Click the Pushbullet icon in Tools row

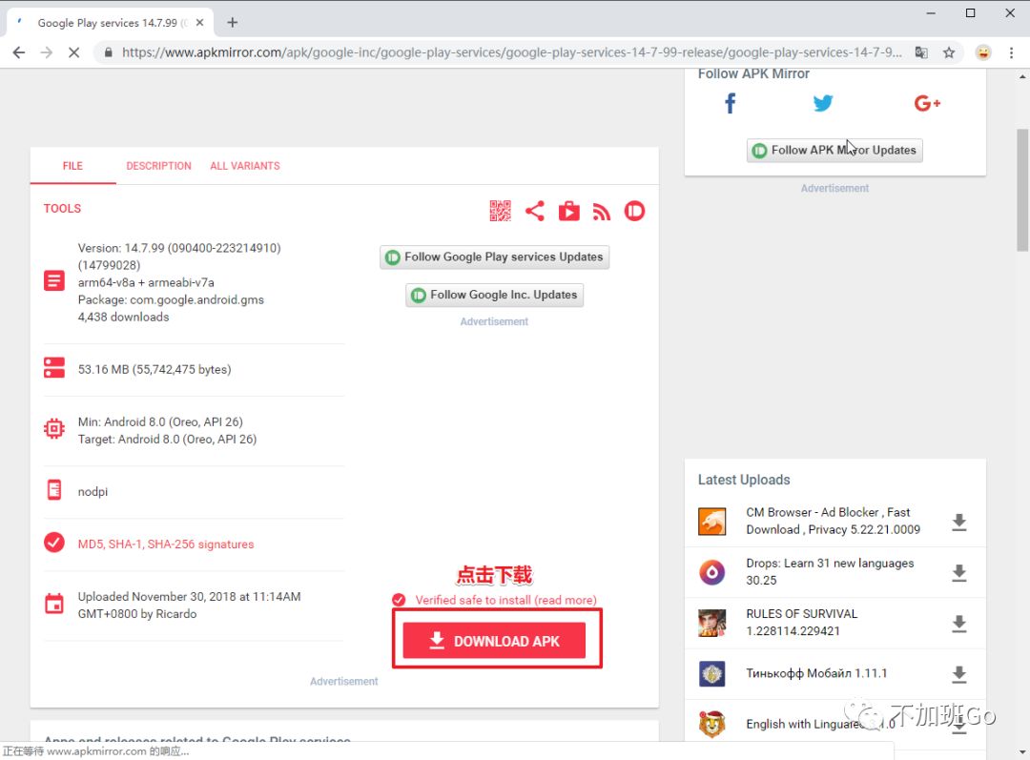[x=634, y=211]
